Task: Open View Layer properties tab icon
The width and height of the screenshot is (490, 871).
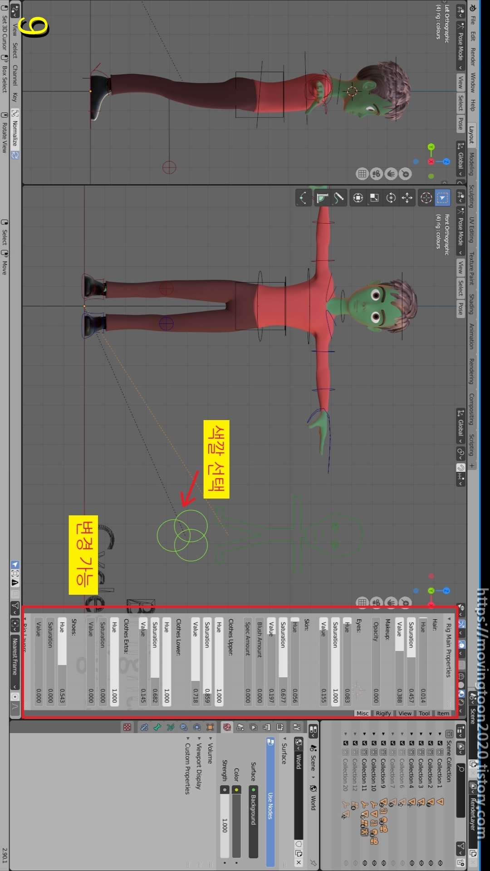Action: pos(254,728)
